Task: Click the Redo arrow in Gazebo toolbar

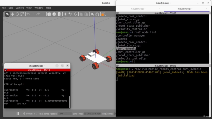Action: [38, 14]
